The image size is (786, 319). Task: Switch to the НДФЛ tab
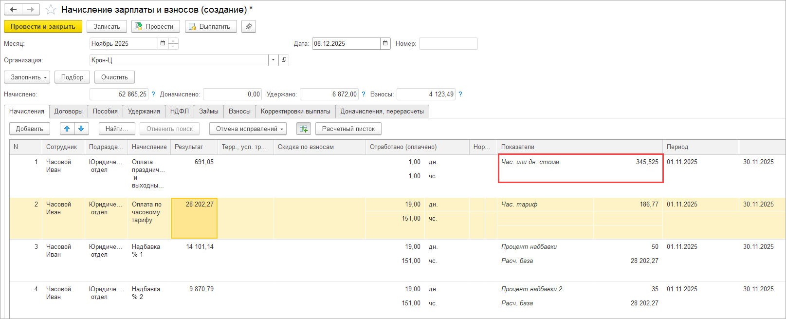[179, 111]
